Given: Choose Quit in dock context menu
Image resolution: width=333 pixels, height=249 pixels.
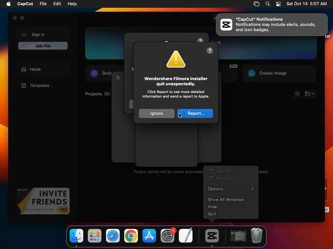Looking at the screenshot, I should click(x=231, y=214).
